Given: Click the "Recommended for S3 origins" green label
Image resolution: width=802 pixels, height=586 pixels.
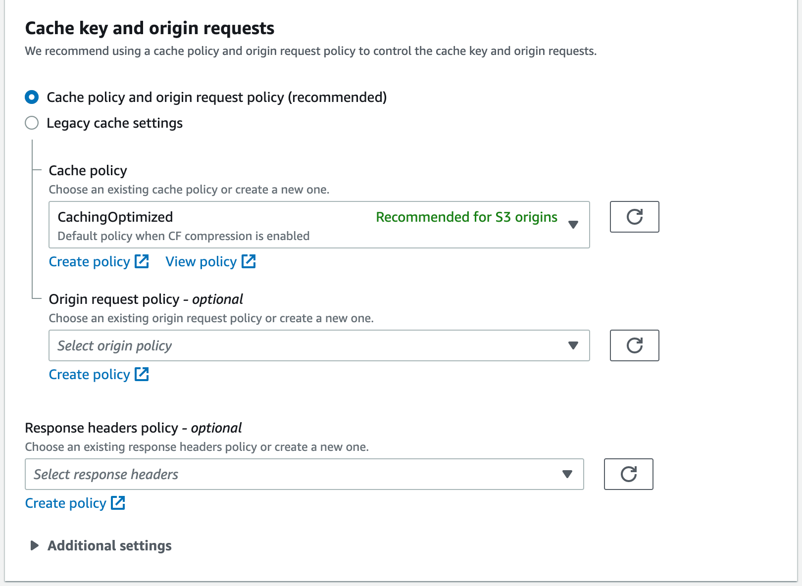Looking at the screenshot, I should pos(466,217).
